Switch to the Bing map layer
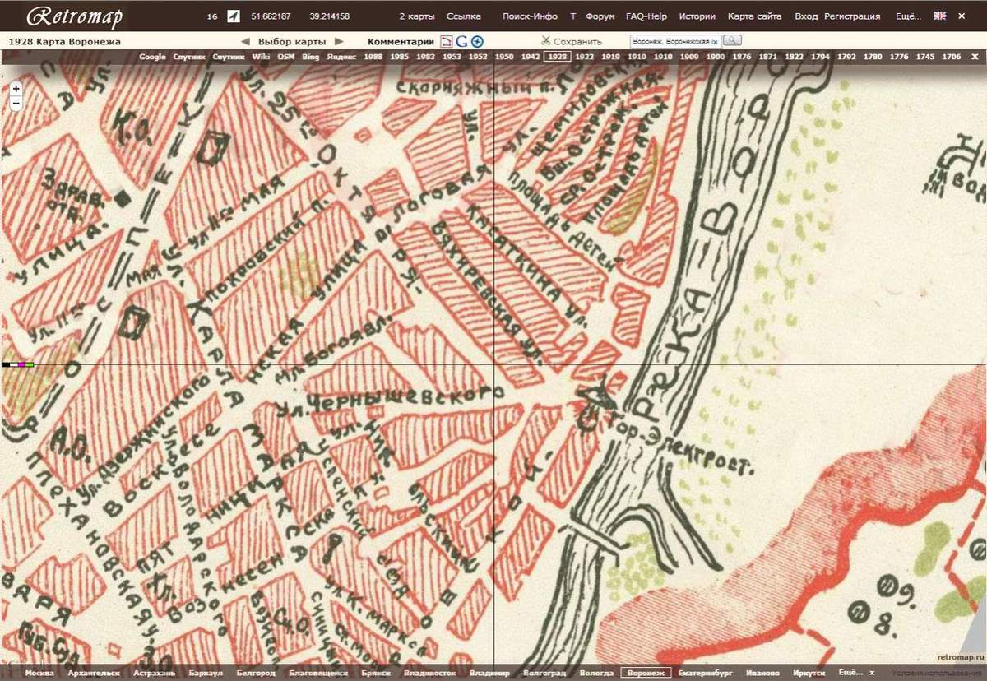This screenshot has height=681, width=987. click(x=310, y=57)
